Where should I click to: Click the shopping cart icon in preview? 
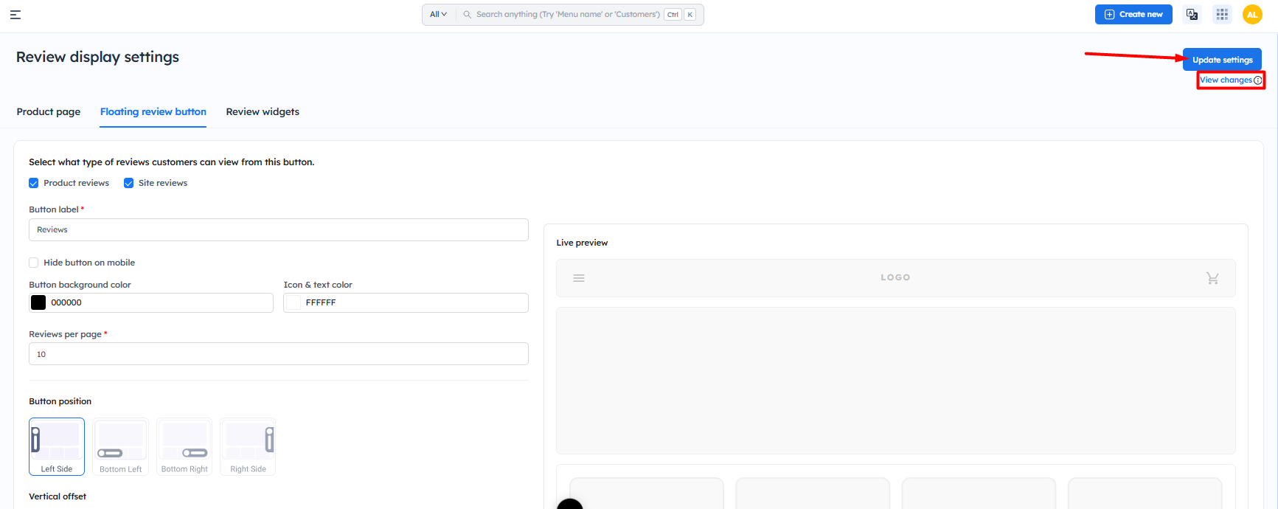coord(1212,278)
